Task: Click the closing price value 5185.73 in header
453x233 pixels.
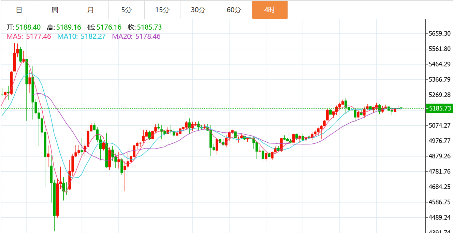Action: [149, 27]
